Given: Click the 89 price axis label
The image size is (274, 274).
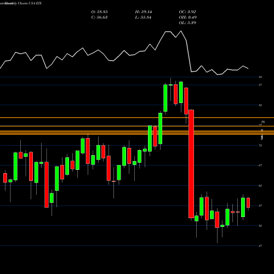Looking at the screenshot, I should (260, 77).
